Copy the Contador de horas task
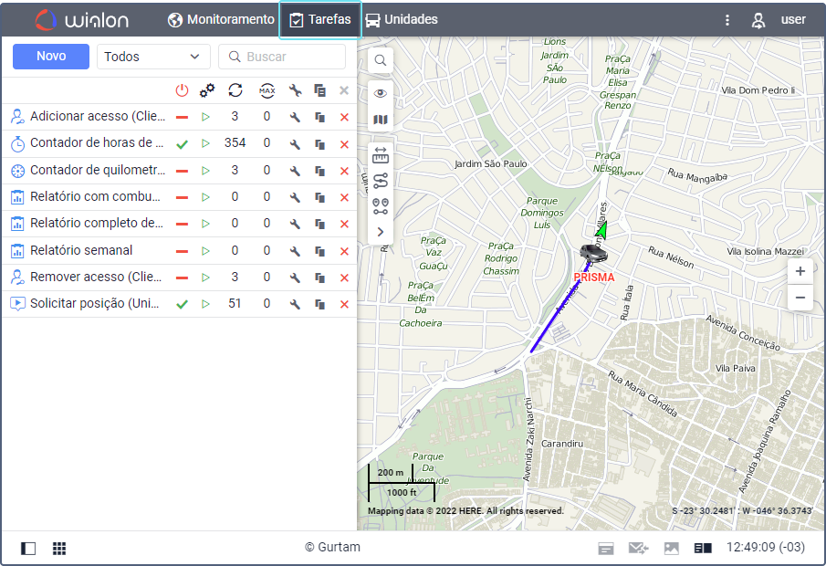The width and height of the screenshot is (826, 566). (319, 144)
